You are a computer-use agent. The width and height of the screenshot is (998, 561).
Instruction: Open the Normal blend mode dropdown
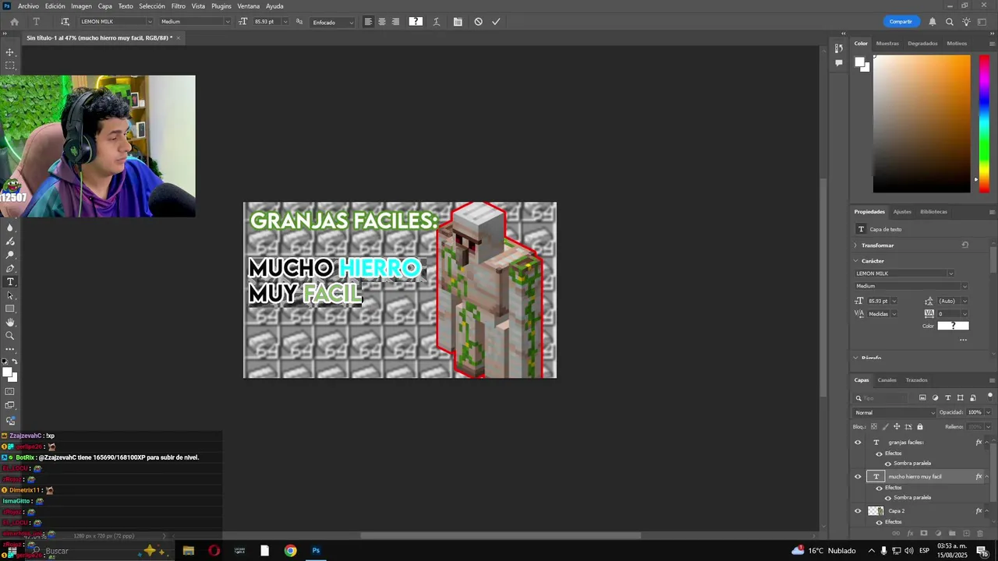pos(894,413)
